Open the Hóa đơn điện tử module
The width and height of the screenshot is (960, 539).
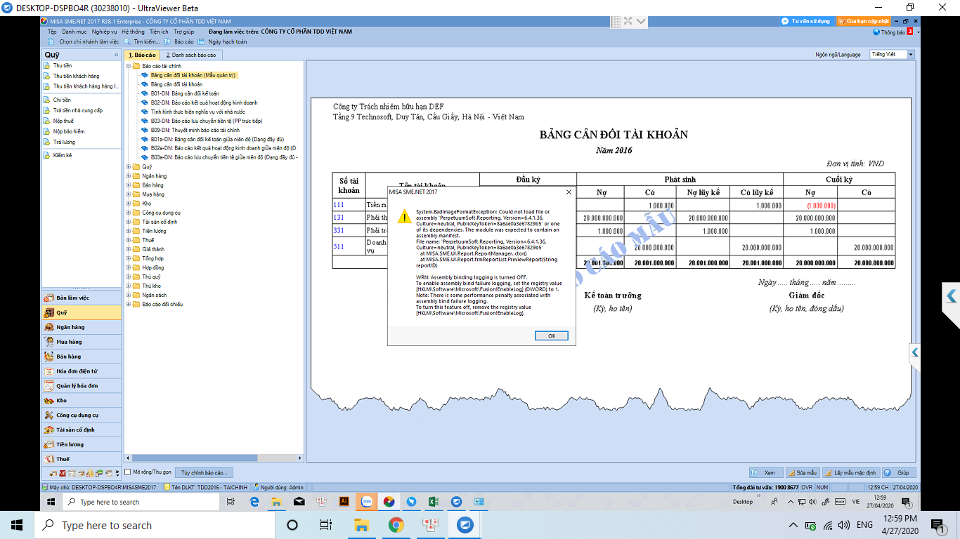coord(82,371)
